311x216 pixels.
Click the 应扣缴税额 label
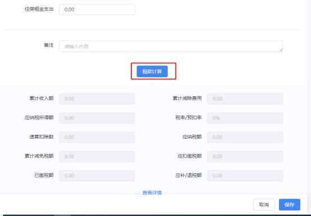(190, 156)
